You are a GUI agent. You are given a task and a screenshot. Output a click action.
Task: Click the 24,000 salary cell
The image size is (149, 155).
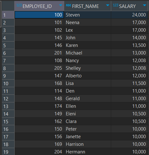pyautogui.click(x=129, y=15)
